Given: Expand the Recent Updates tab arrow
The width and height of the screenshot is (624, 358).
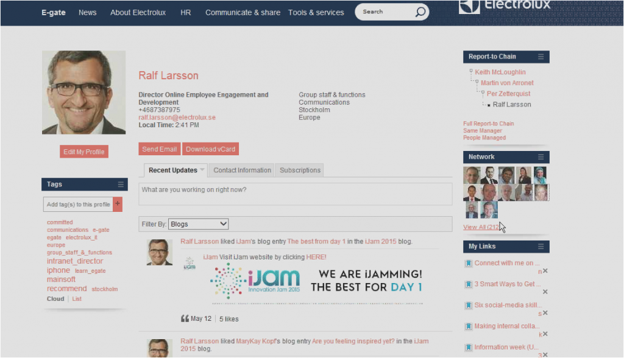Looking at the screenshot, I should [x=202, y=170].
